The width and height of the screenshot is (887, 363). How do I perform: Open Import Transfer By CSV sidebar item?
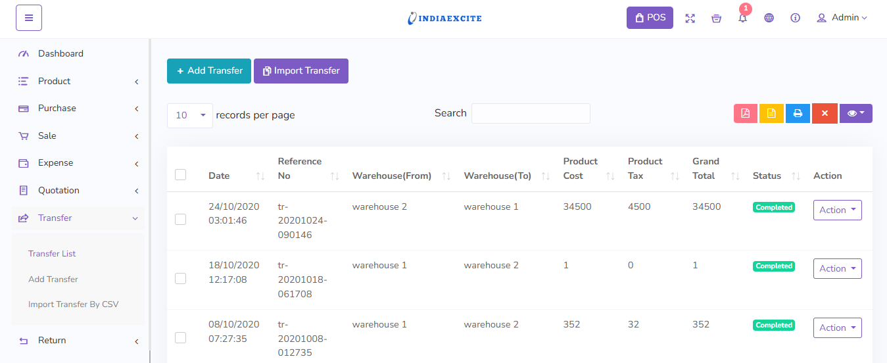[73, 304]
